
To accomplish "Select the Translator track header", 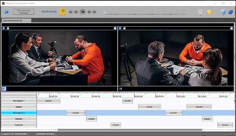I will pyautogui.click(x=19, y=125).
